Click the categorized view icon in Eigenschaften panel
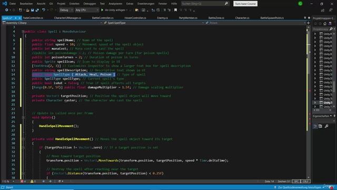The width and height of the screenshot is (337, 190). tap(315, 126)
